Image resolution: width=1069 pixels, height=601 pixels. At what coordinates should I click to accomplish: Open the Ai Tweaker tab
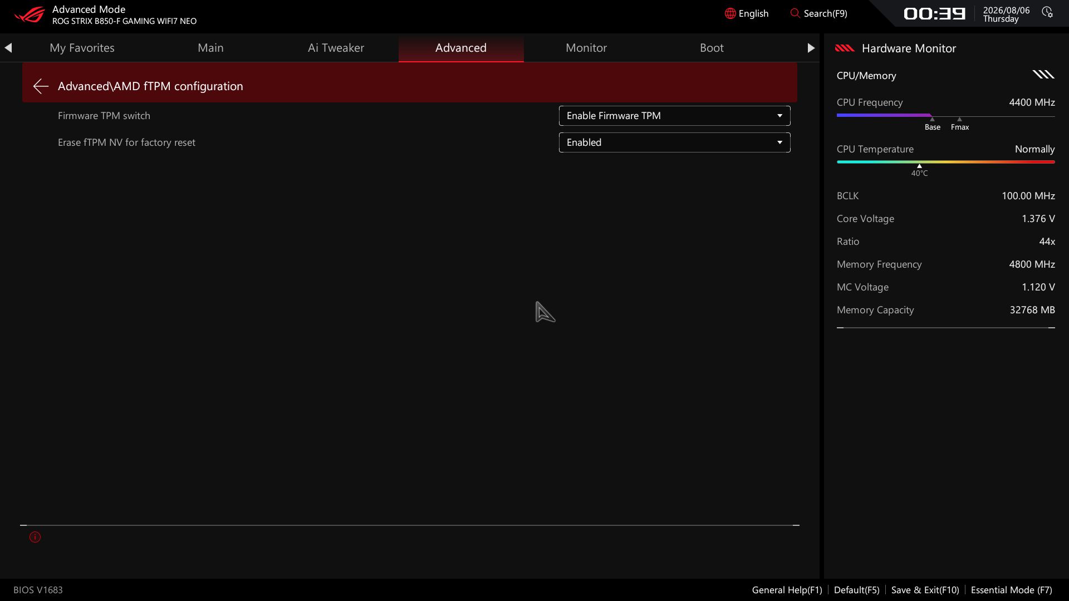(x=336, y=48)
